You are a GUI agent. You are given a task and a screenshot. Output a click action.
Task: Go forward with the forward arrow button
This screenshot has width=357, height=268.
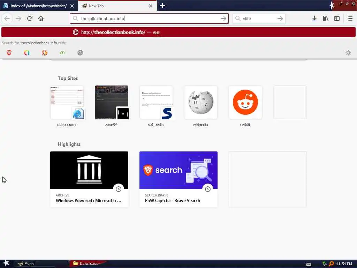[x=18, y=18]
